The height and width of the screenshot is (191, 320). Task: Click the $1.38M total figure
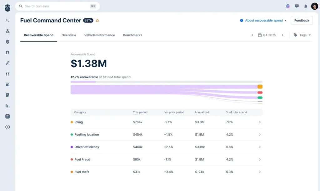89,64
